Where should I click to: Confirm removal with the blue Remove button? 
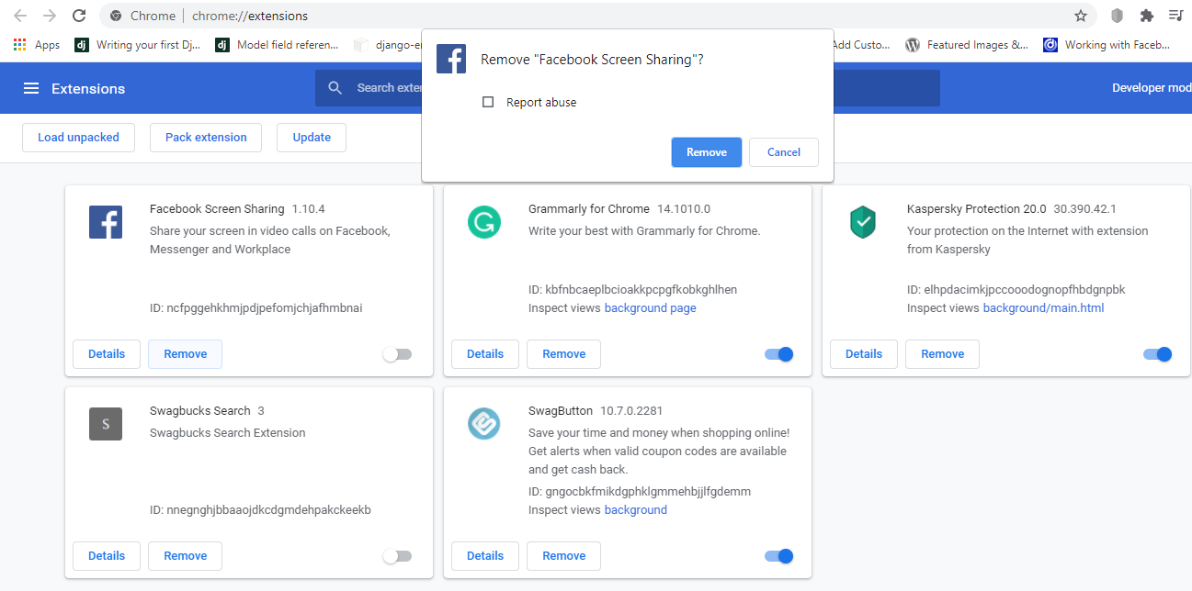tap(707, 152)
